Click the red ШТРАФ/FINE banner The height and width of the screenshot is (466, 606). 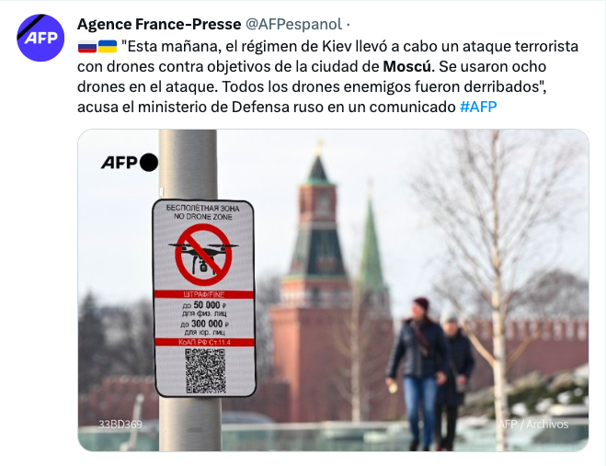(x=203, y=294)
